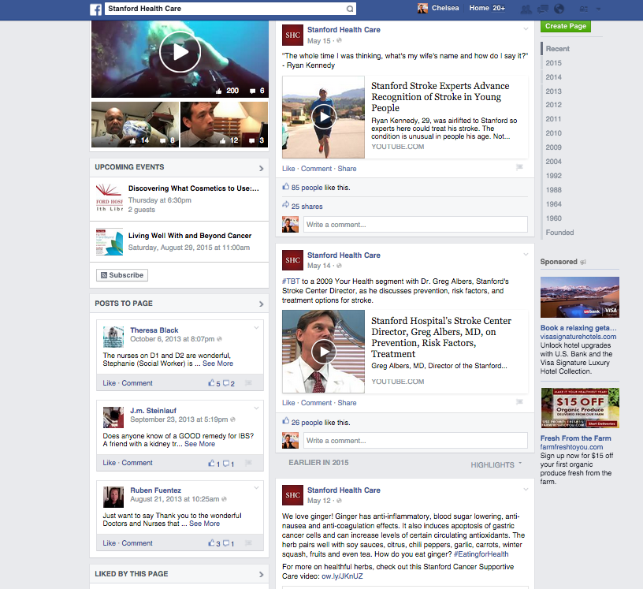
Task: Click the search magnifier icon
Action: (350, 9)
